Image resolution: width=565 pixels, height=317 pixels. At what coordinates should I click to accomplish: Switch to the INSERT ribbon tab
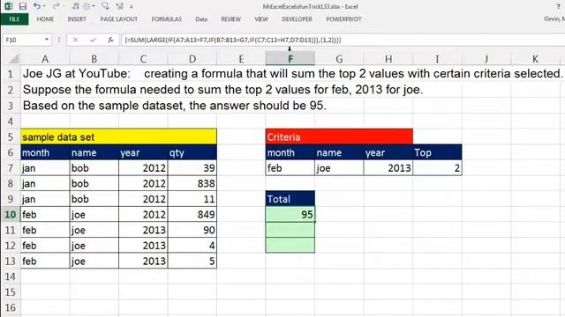(x=77, y=19)
